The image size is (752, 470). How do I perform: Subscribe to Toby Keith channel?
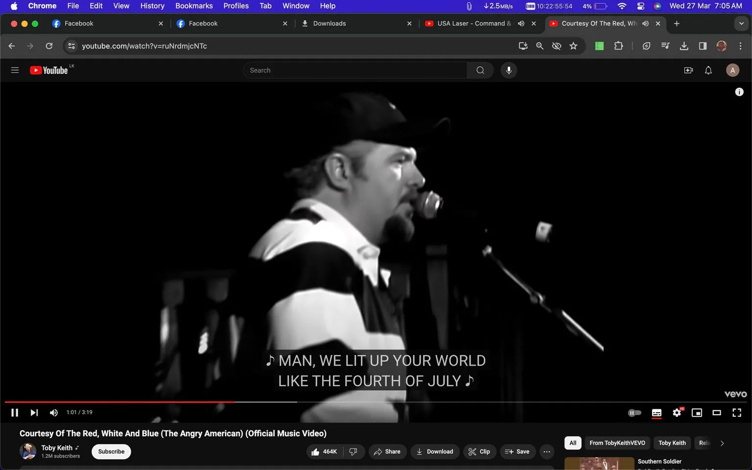click(x=111, y=451)
